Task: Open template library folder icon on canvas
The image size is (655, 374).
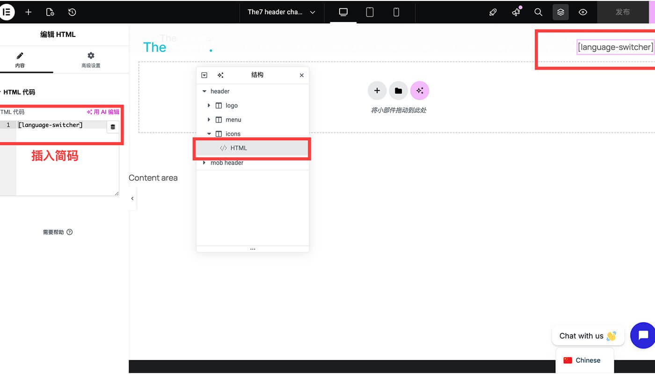Action: pyautogui.click(x=398, y=91)
